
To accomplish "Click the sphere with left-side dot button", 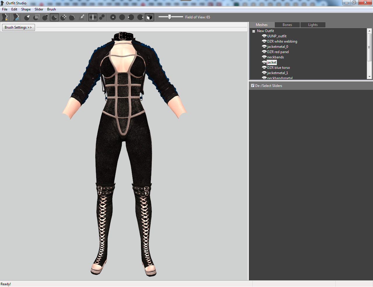I will coord(131,17).
